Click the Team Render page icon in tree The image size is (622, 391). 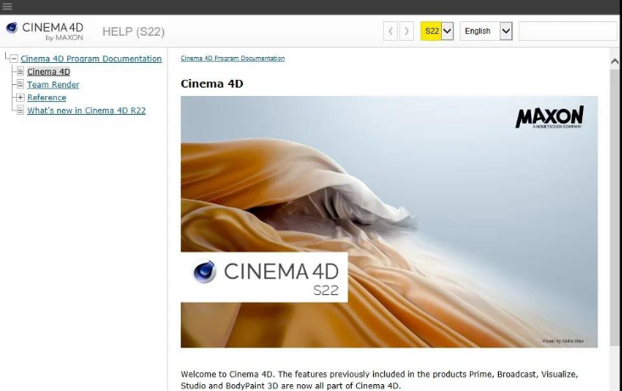click(20, 84)
